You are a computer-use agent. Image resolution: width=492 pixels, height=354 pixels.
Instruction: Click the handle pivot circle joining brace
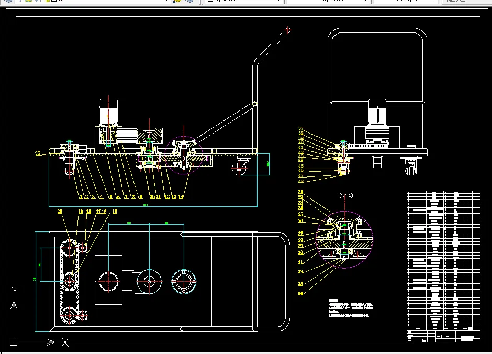pos(255,104)
